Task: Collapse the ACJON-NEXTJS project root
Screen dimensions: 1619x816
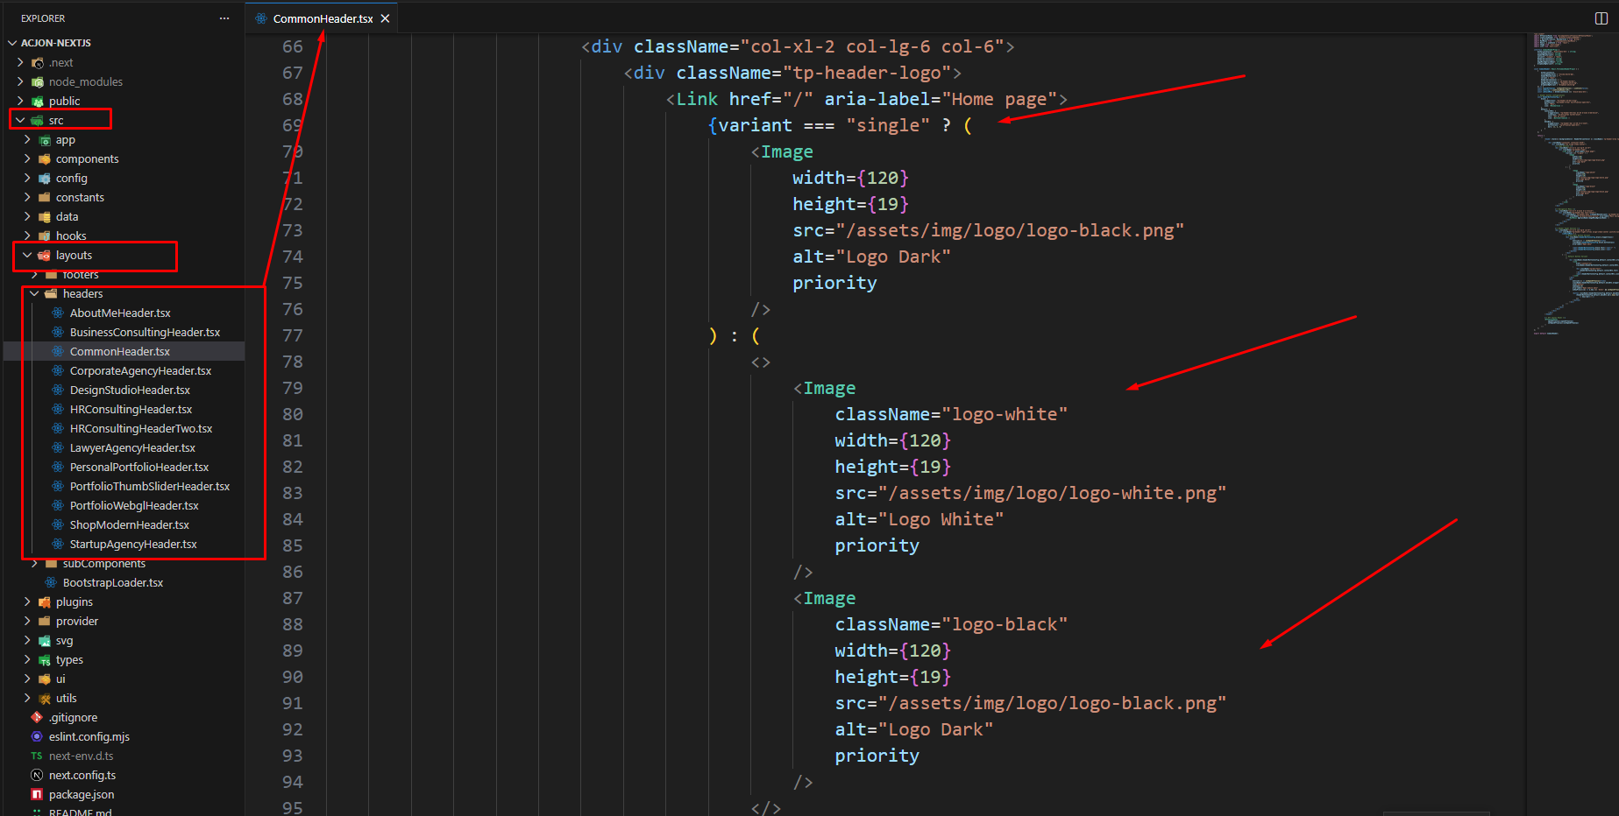Action: point(12,43)
